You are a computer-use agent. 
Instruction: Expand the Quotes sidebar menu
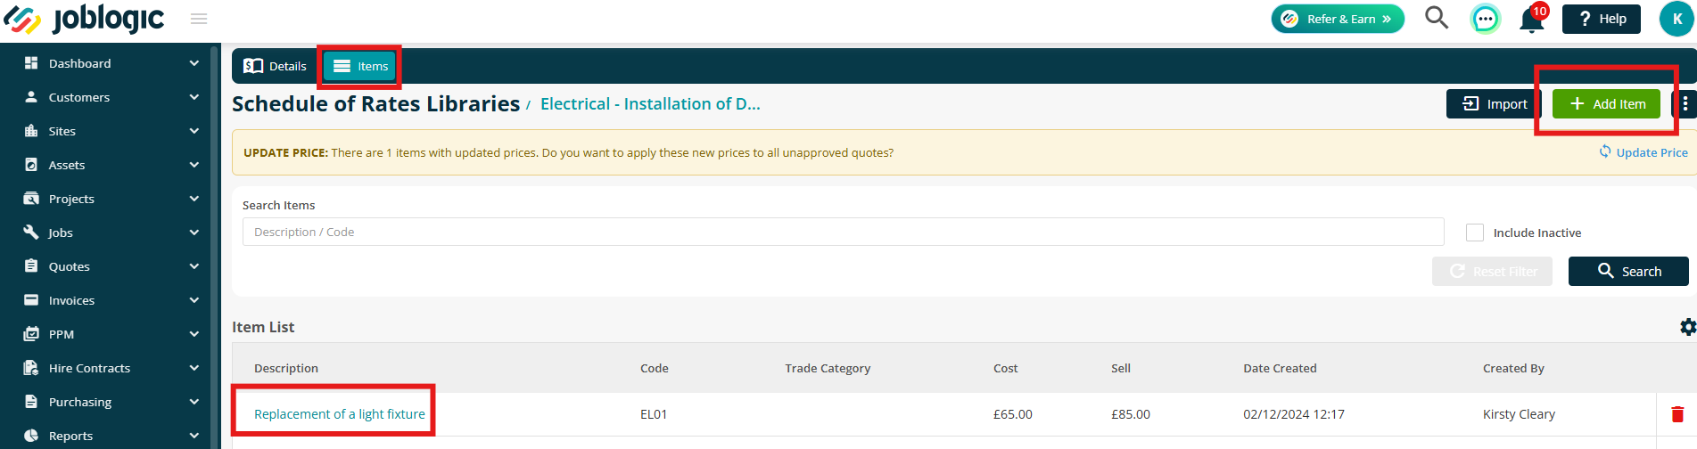point(111,266)
